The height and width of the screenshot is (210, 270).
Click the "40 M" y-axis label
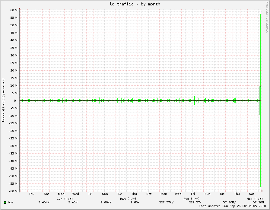14,40
